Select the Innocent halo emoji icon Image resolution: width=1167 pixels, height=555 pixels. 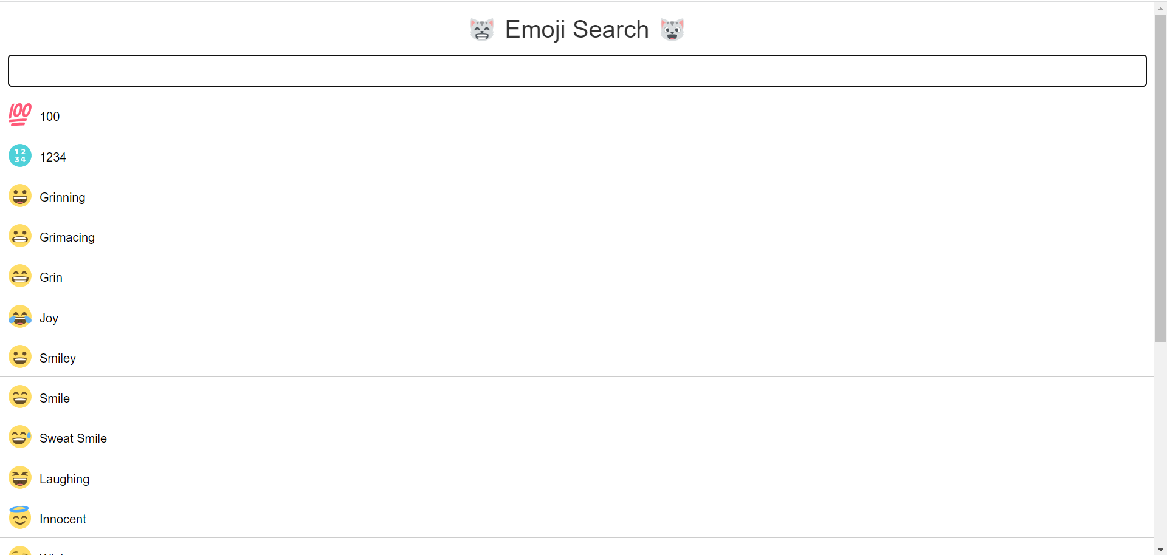click(x=19, y=517)
